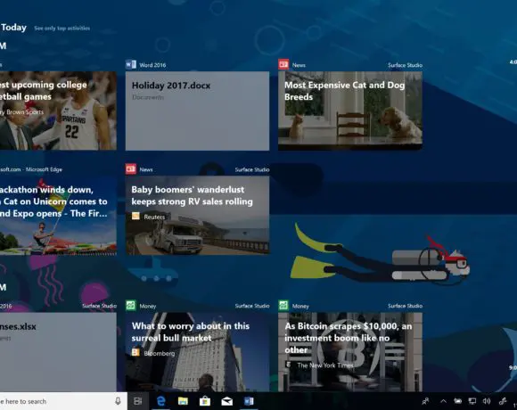Screen dimensions: 517x410
Task: Click News app icon above Baby boomers card
Action: pyautogui.click(x=131, y=169)
